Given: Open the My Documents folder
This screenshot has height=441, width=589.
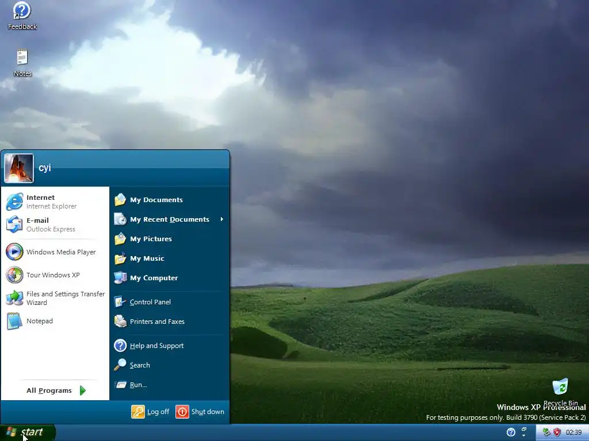Looking at the screenshot, I should [x=170, y=200].
